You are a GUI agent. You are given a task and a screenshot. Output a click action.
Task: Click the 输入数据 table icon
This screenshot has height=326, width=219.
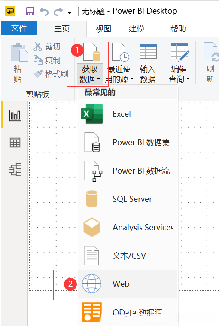click(148, 52)
